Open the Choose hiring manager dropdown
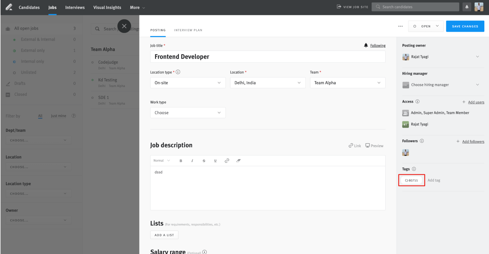 coord(442,84)
